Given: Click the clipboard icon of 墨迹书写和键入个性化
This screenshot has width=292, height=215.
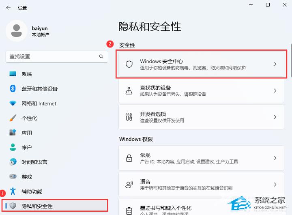Looking at the screenshot, I should click(129, 211).
